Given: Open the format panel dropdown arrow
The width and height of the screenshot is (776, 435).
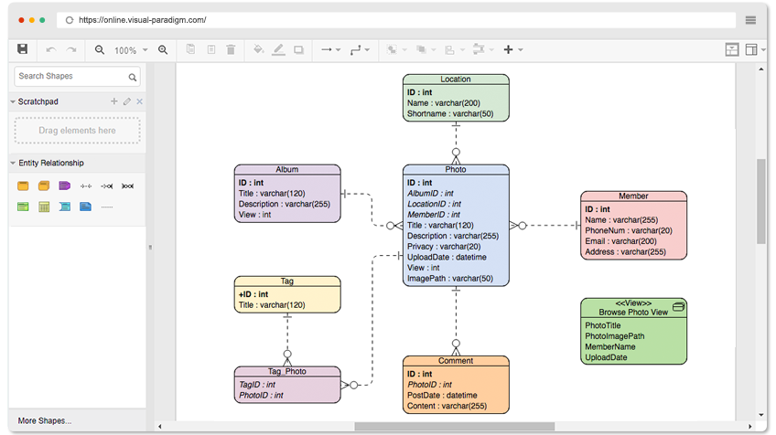Looking at the screenshot, I should [x=763, y=50].
